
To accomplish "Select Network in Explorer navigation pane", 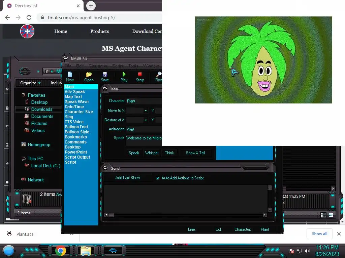I will pyautogui.click(x=36, y=180).
